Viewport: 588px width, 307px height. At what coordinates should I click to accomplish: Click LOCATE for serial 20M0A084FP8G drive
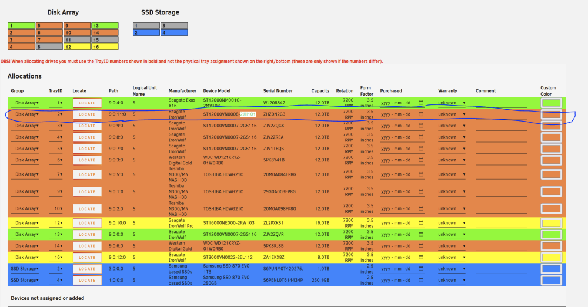[x=87, y=174]
